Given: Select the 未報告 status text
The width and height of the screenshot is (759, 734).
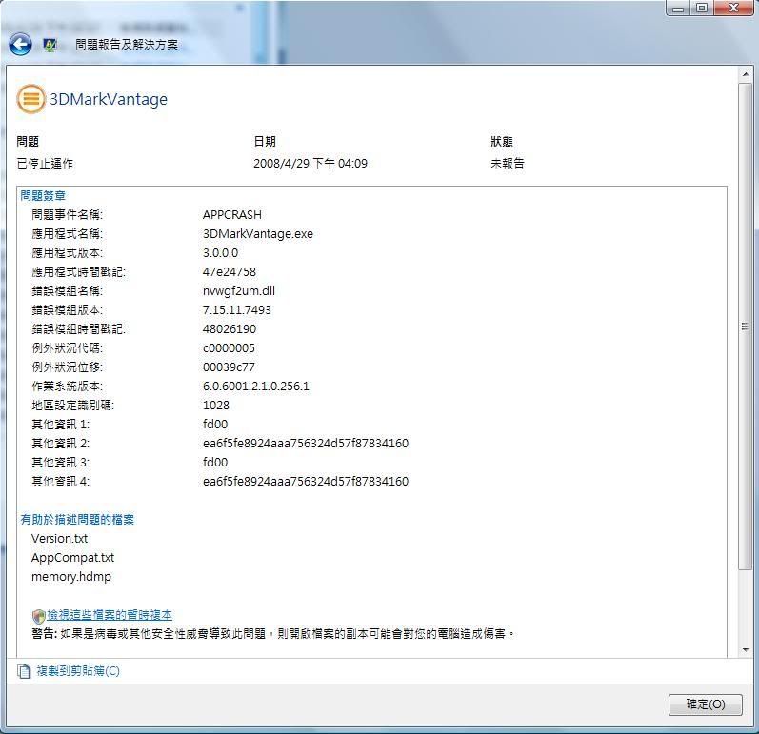Looking at the screenshot, I should click(508, 163).
